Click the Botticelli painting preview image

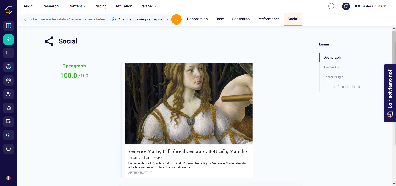188,104
